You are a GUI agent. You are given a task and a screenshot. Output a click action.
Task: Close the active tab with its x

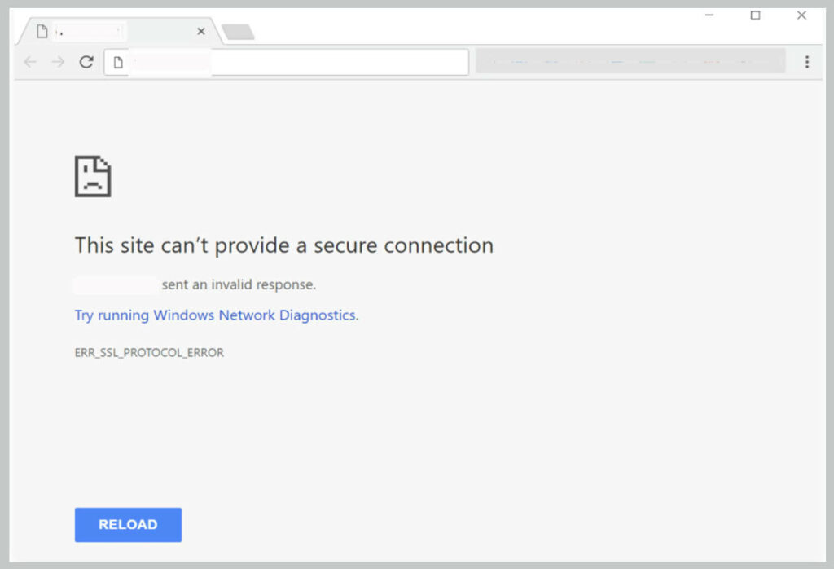point(200,31)
